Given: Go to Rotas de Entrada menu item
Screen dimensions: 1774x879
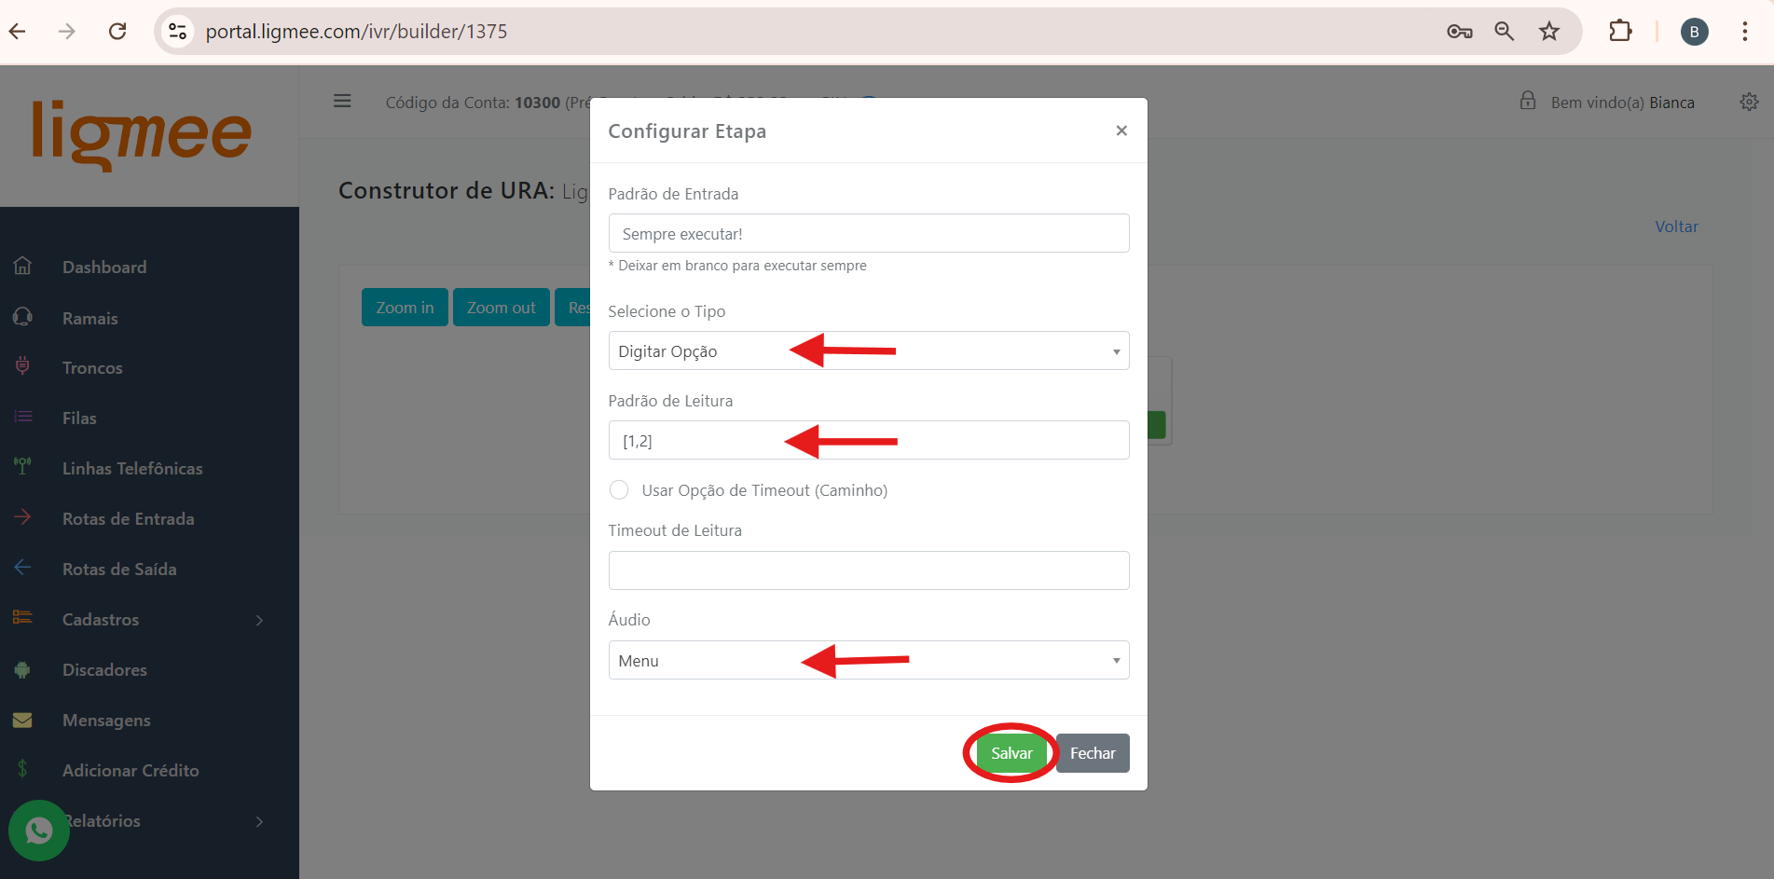Looking at the screenshot, I should pos(129,519).
